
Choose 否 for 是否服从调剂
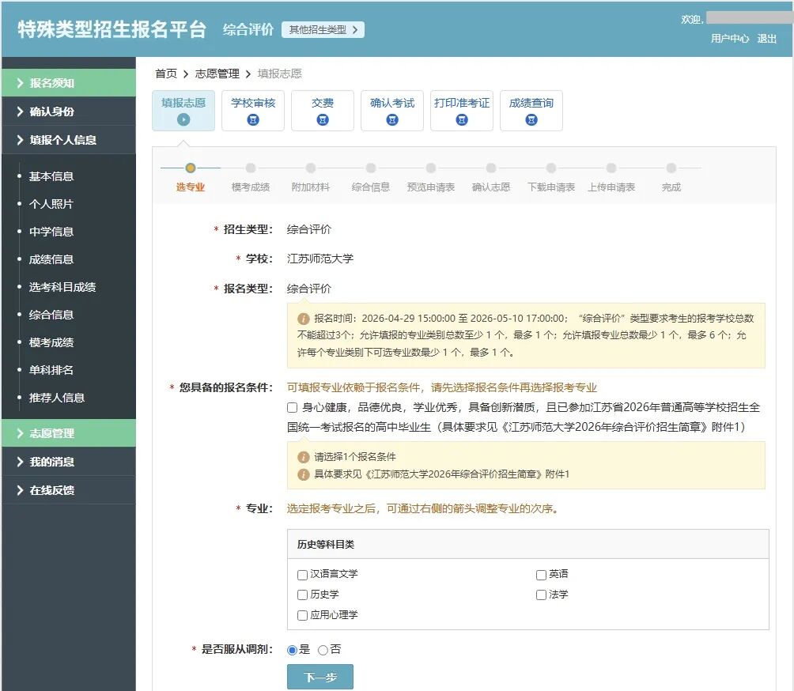[323, 650]
